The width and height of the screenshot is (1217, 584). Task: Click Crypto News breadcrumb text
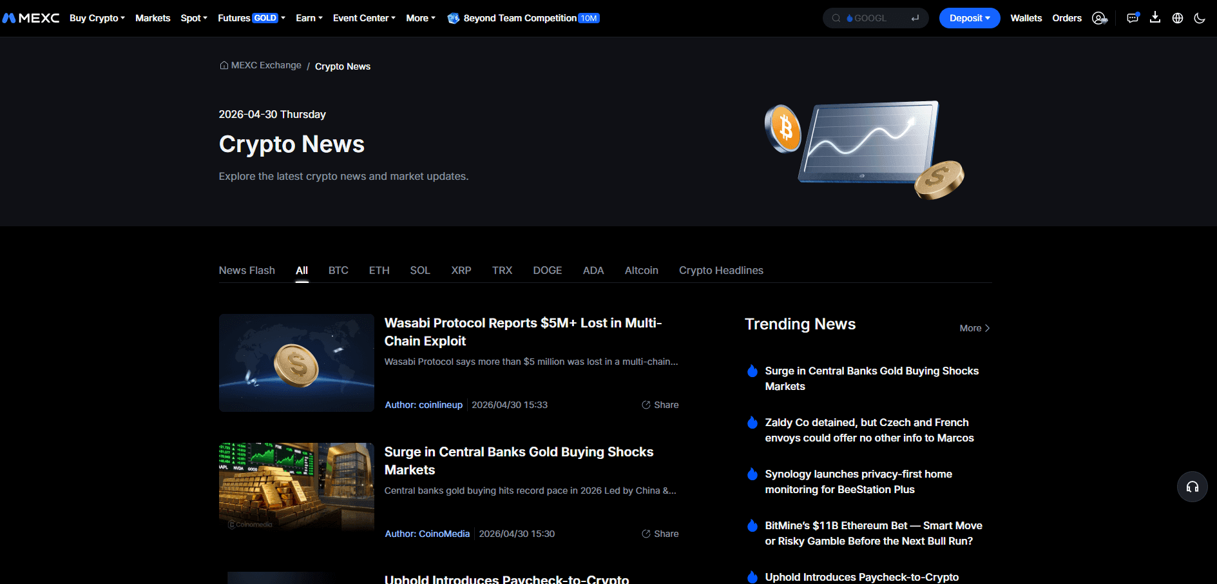tap(343, 66)
